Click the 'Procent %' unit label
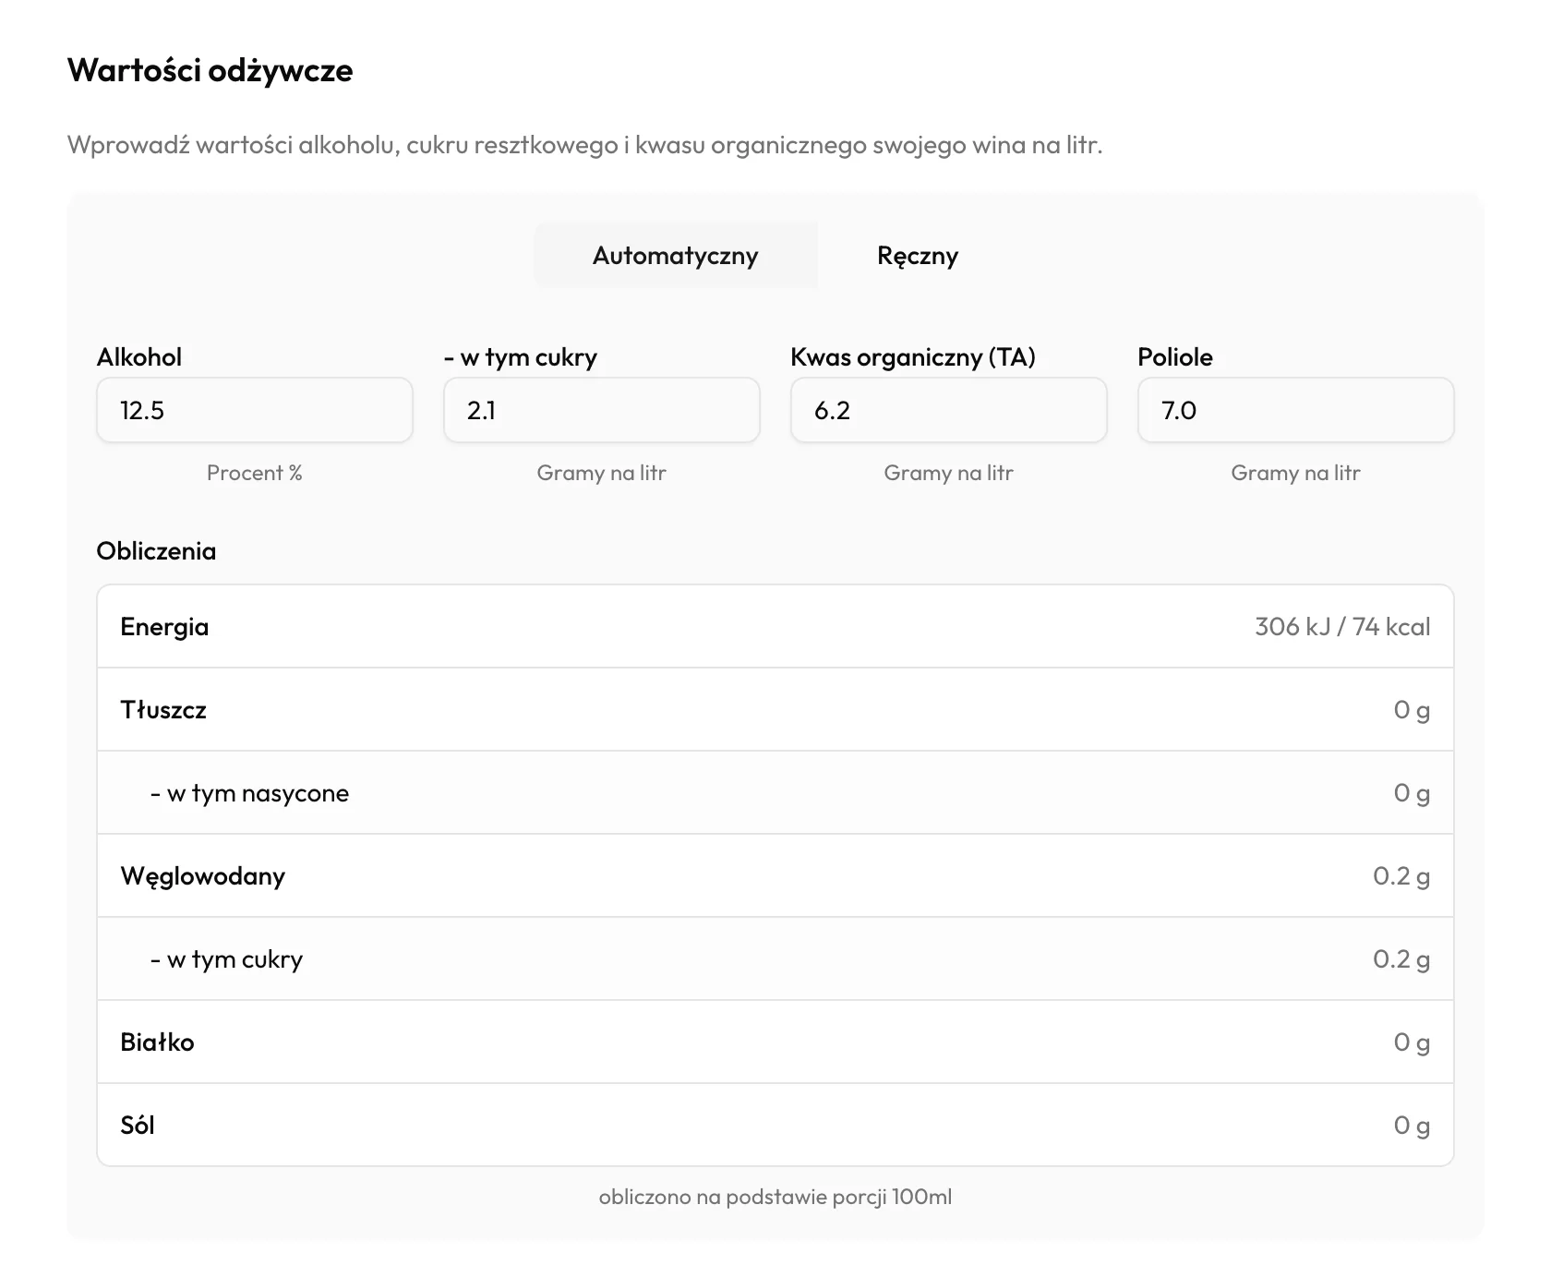Image resolution: width=1551 pixels, height=1265 pixels. (255, 473)
